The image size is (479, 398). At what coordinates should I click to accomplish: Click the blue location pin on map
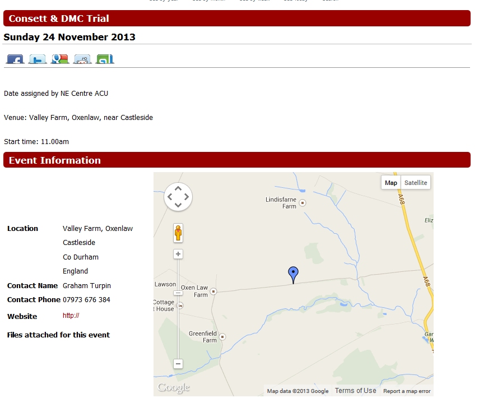pos(293,274)
